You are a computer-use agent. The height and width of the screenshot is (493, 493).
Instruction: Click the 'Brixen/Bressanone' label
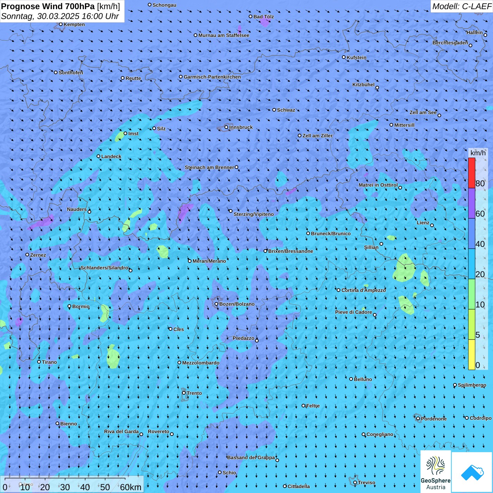[x=291, y=251]
